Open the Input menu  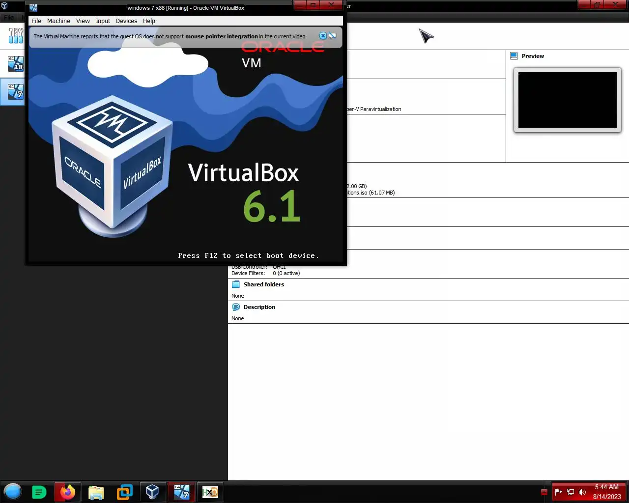103,21
